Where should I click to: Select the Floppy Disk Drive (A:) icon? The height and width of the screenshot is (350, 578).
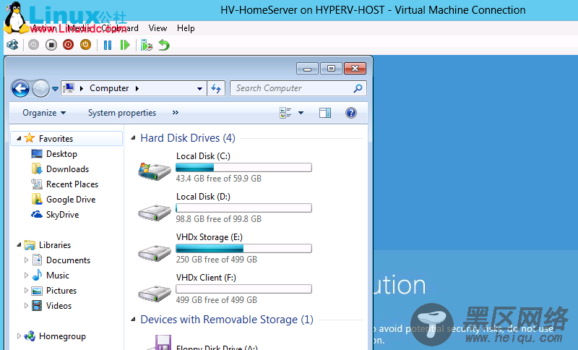pos(159,342)
